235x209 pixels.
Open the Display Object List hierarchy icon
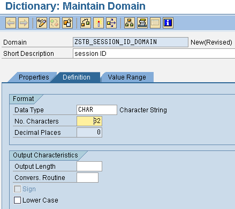[130, 23]
